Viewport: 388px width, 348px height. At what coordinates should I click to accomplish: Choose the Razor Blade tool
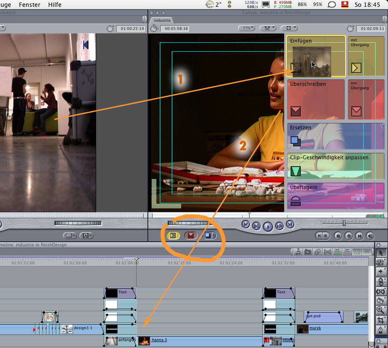click(x=381, y=300)
